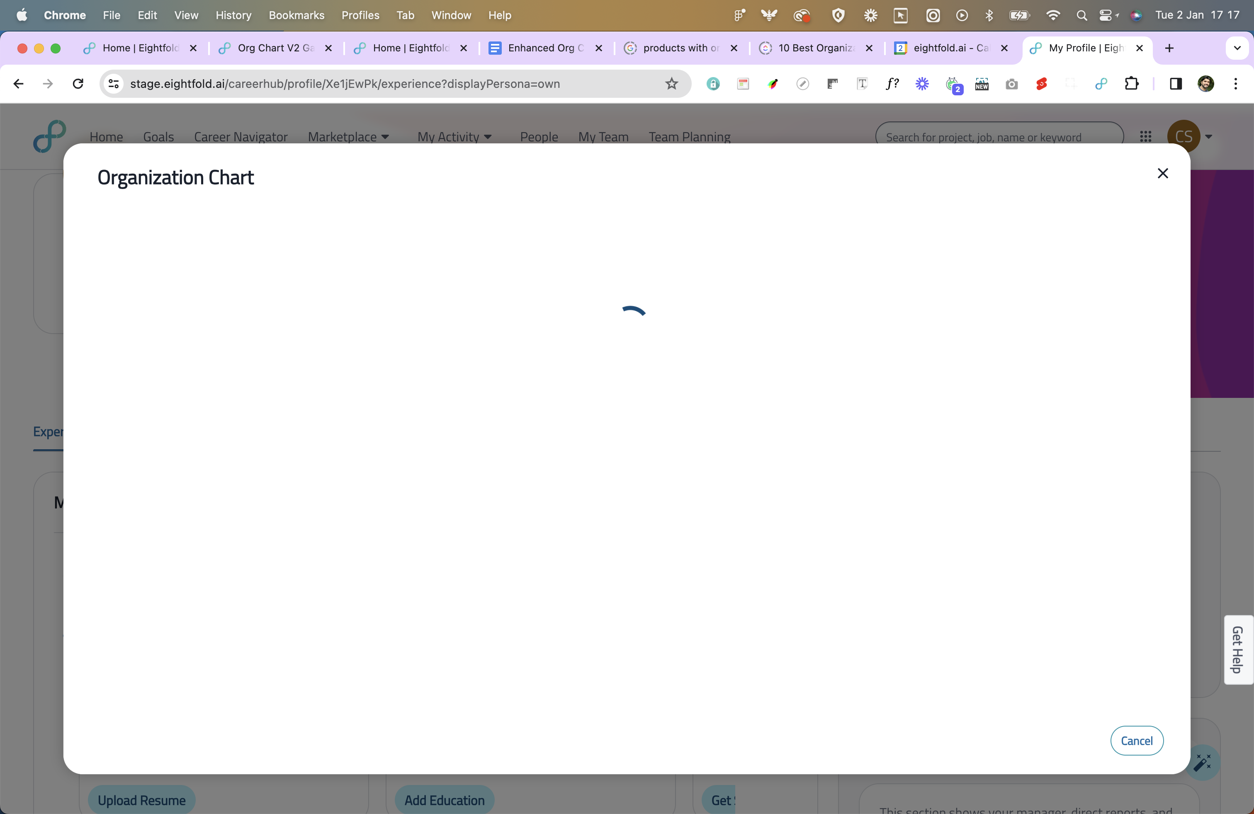Open tab search dropdown arrow
Screen dimensions: 1254x814
(x=1237, y=48)
